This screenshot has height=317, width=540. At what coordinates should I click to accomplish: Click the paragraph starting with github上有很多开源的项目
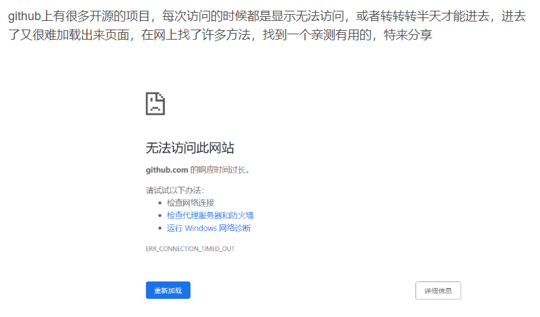click(x=267, y=26)
